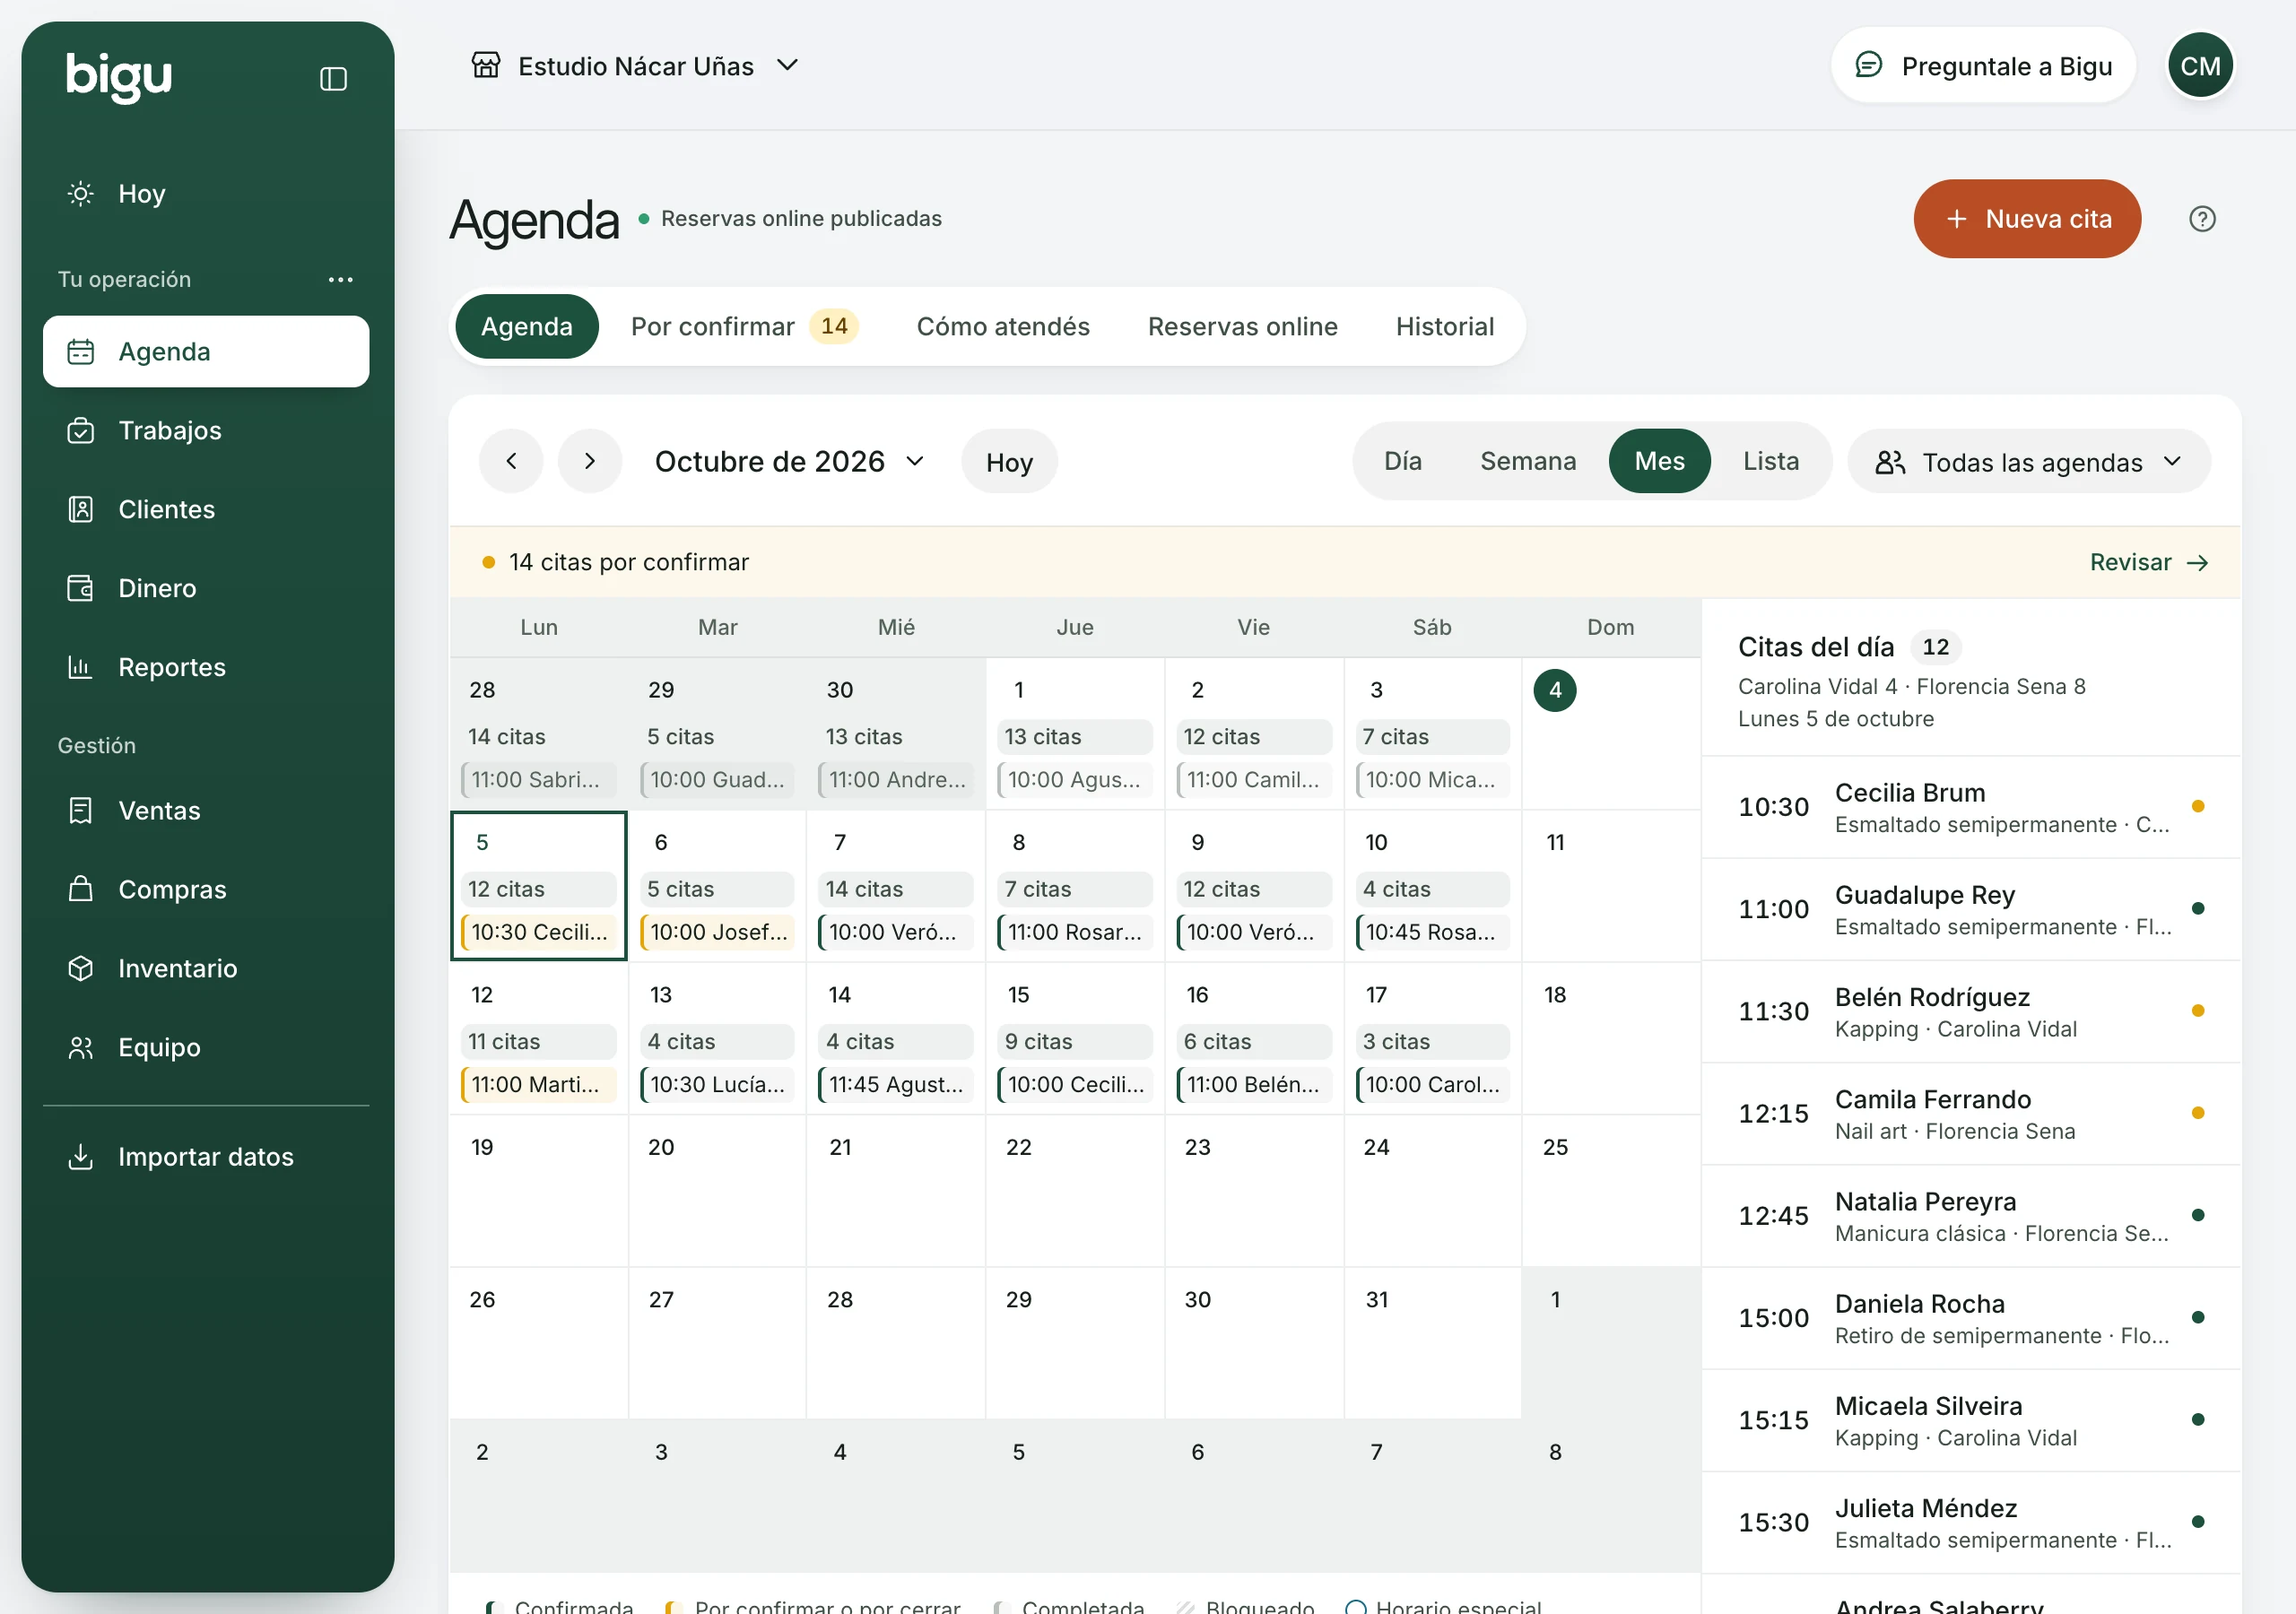
Task: Switch calendar to Lista view
Action: [1770, 461]
